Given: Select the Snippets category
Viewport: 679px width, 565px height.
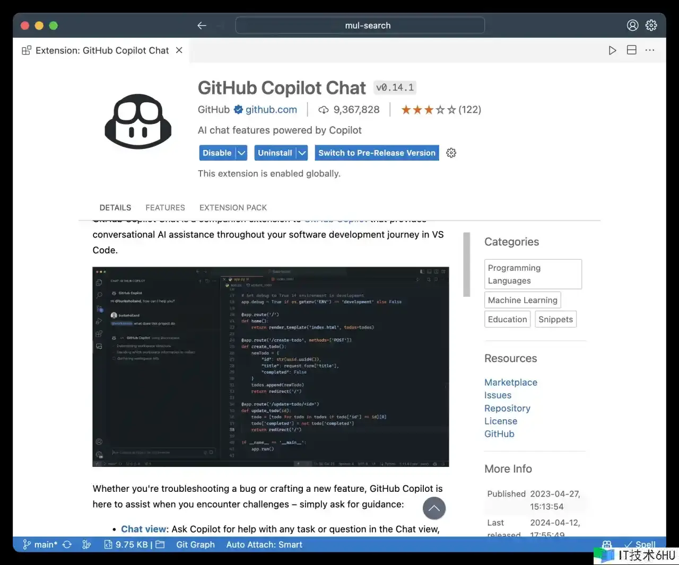Looking at the screenshot, I should pyautogui.click(x=555, y=319).
